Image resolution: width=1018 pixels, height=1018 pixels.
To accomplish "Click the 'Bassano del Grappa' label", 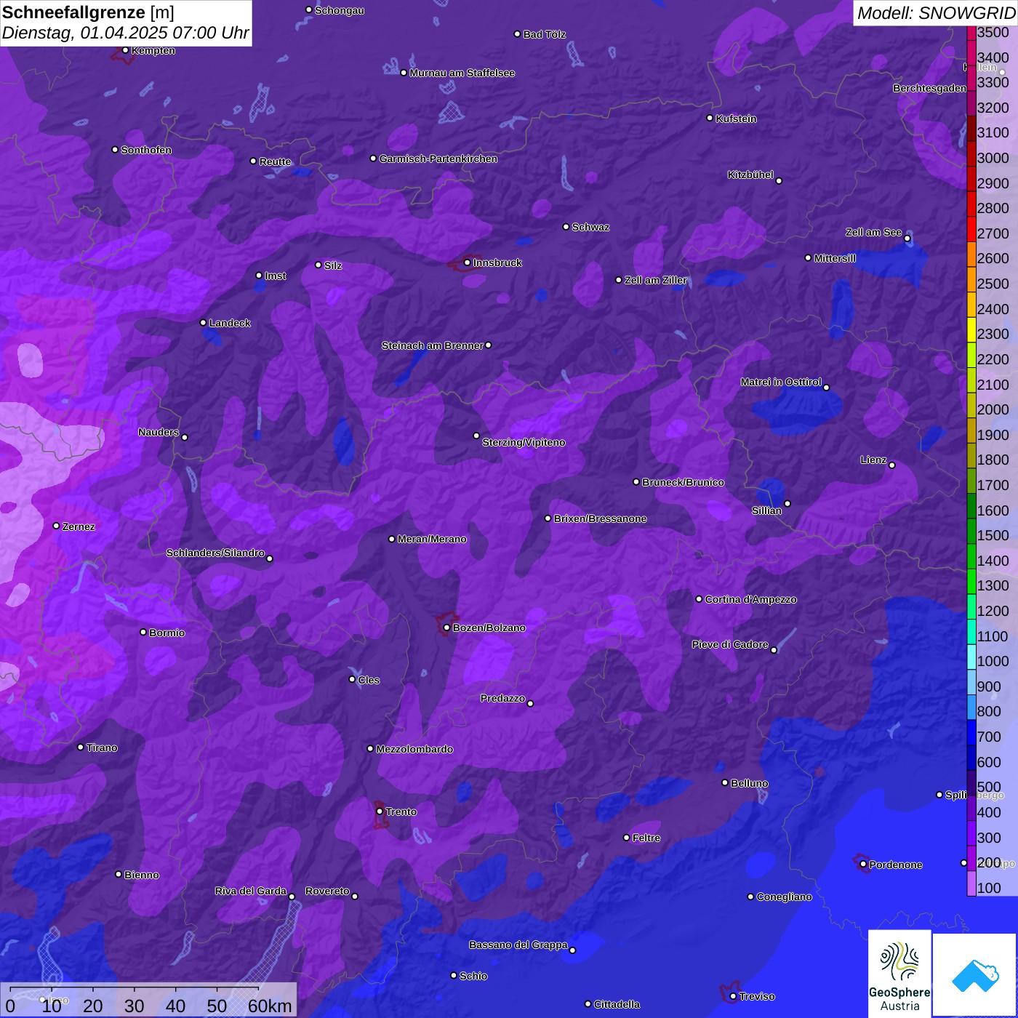I will click(x=518, y=945).
